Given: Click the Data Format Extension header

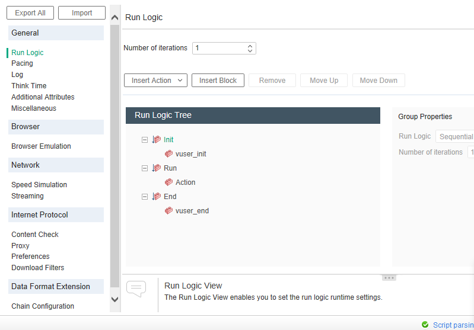Looking at the screenshot, I should [x=56, y=286].
